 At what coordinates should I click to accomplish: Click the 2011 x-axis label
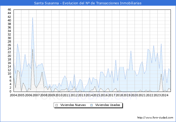[66, 95]
